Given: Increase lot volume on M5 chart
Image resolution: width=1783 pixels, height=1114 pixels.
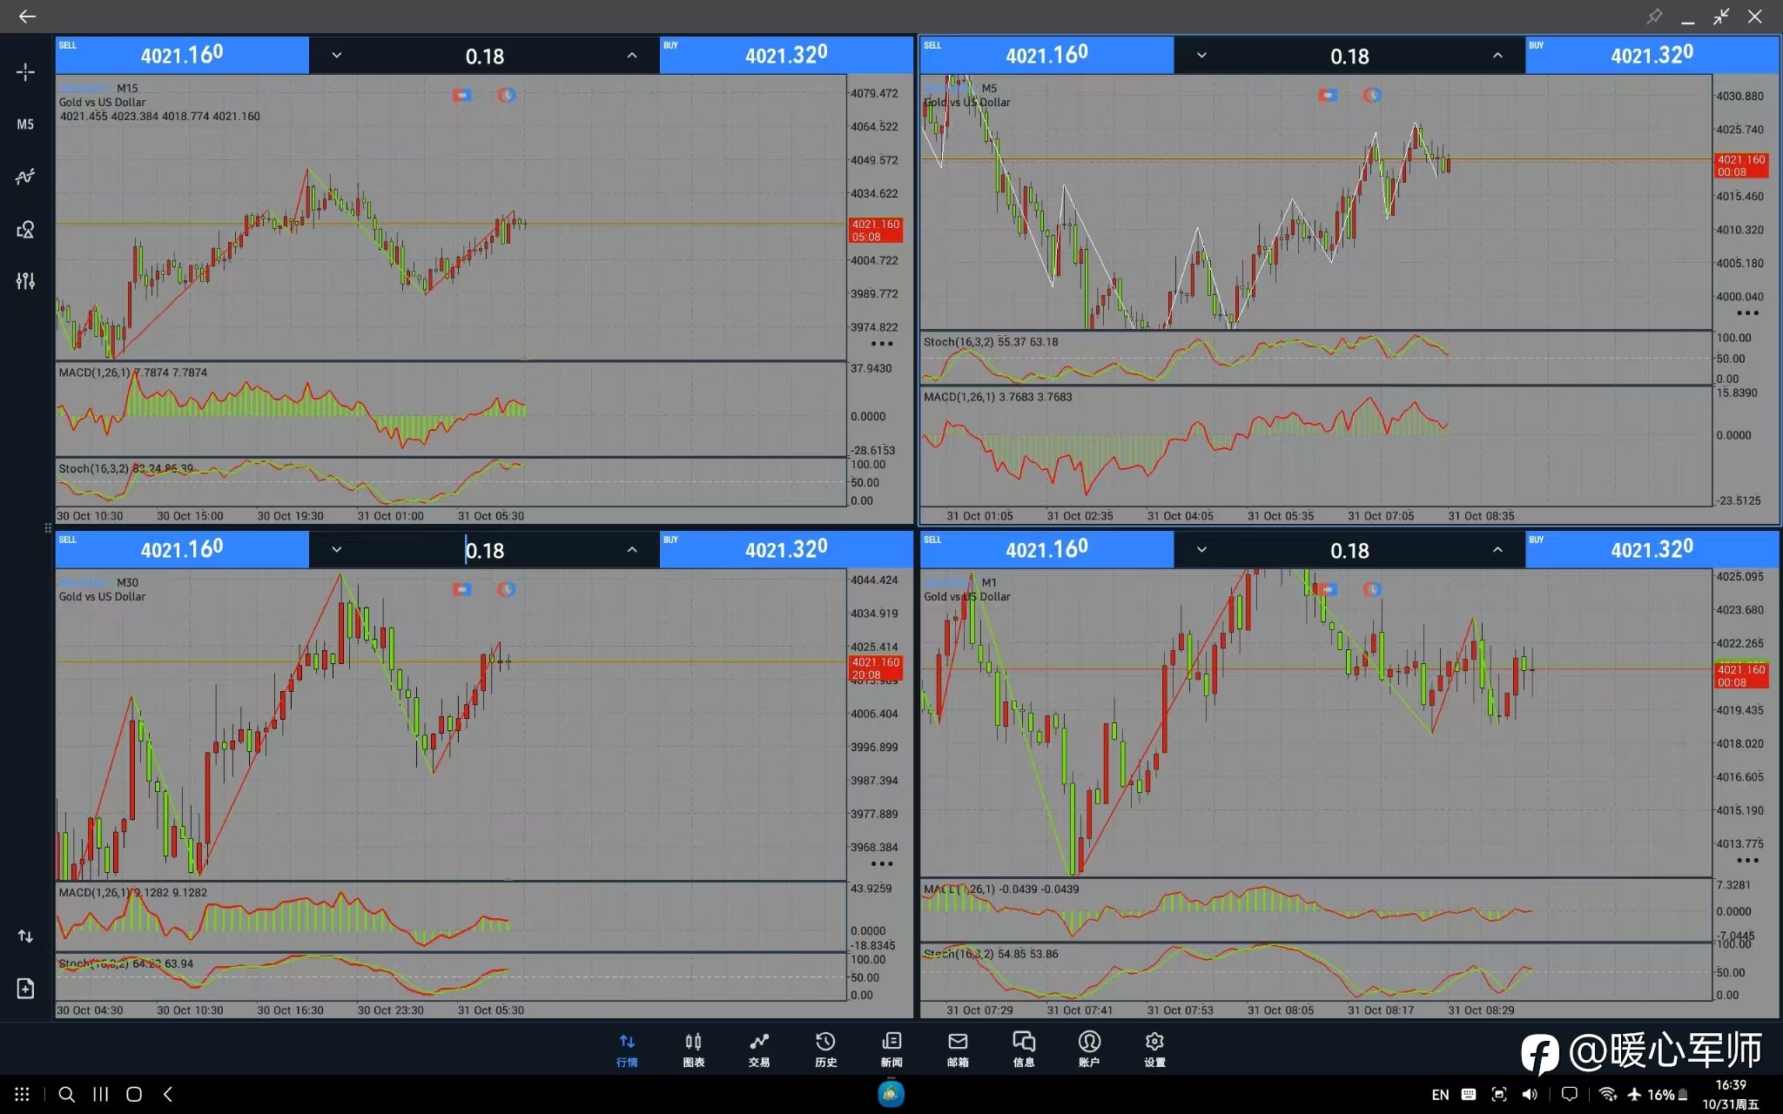Looking at the screenshot, I should tap(1497, 56).
